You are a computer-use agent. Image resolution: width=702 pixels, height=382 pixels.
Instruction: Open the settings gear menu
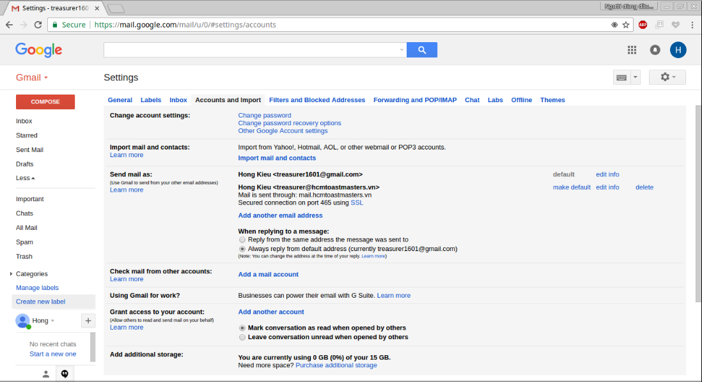click(x=667, y=77)
